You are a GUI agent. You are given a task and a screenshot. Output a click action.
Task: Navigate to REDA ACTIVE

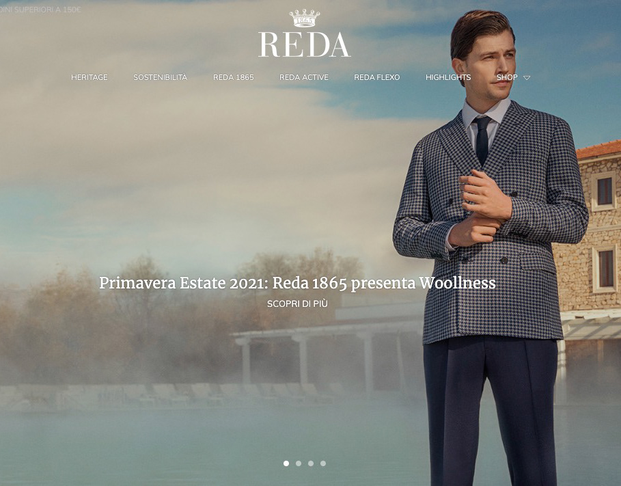tap(304, 77)
